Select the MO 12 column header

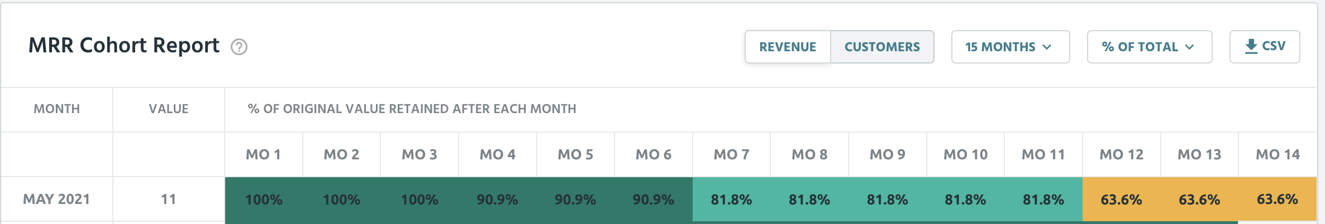point(1122,154)
